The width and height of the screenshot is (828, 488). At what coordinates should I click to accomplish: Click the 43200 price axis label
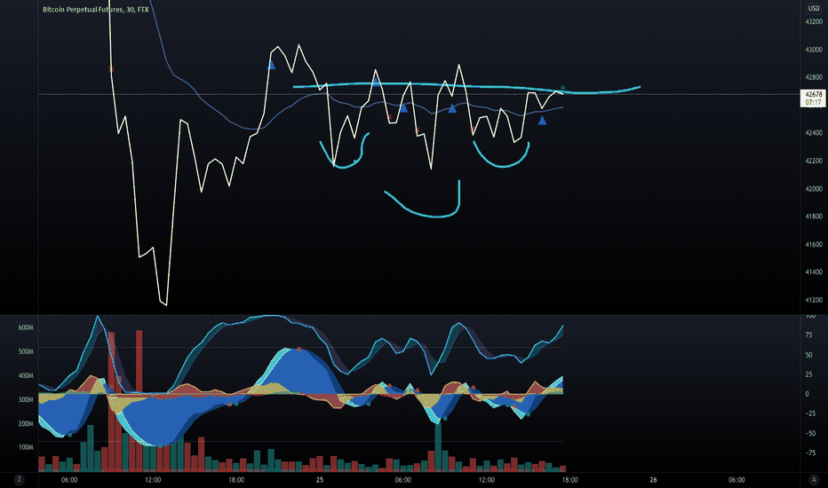813,21
